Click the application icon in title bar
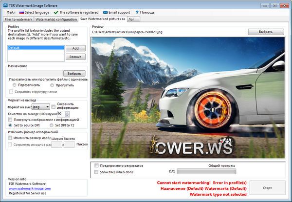 click(4, 4)
